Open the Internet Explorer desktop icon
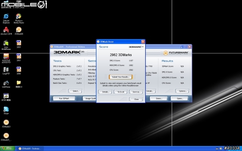The height and width of the screenshot is (151, 242). click(6, 18)
